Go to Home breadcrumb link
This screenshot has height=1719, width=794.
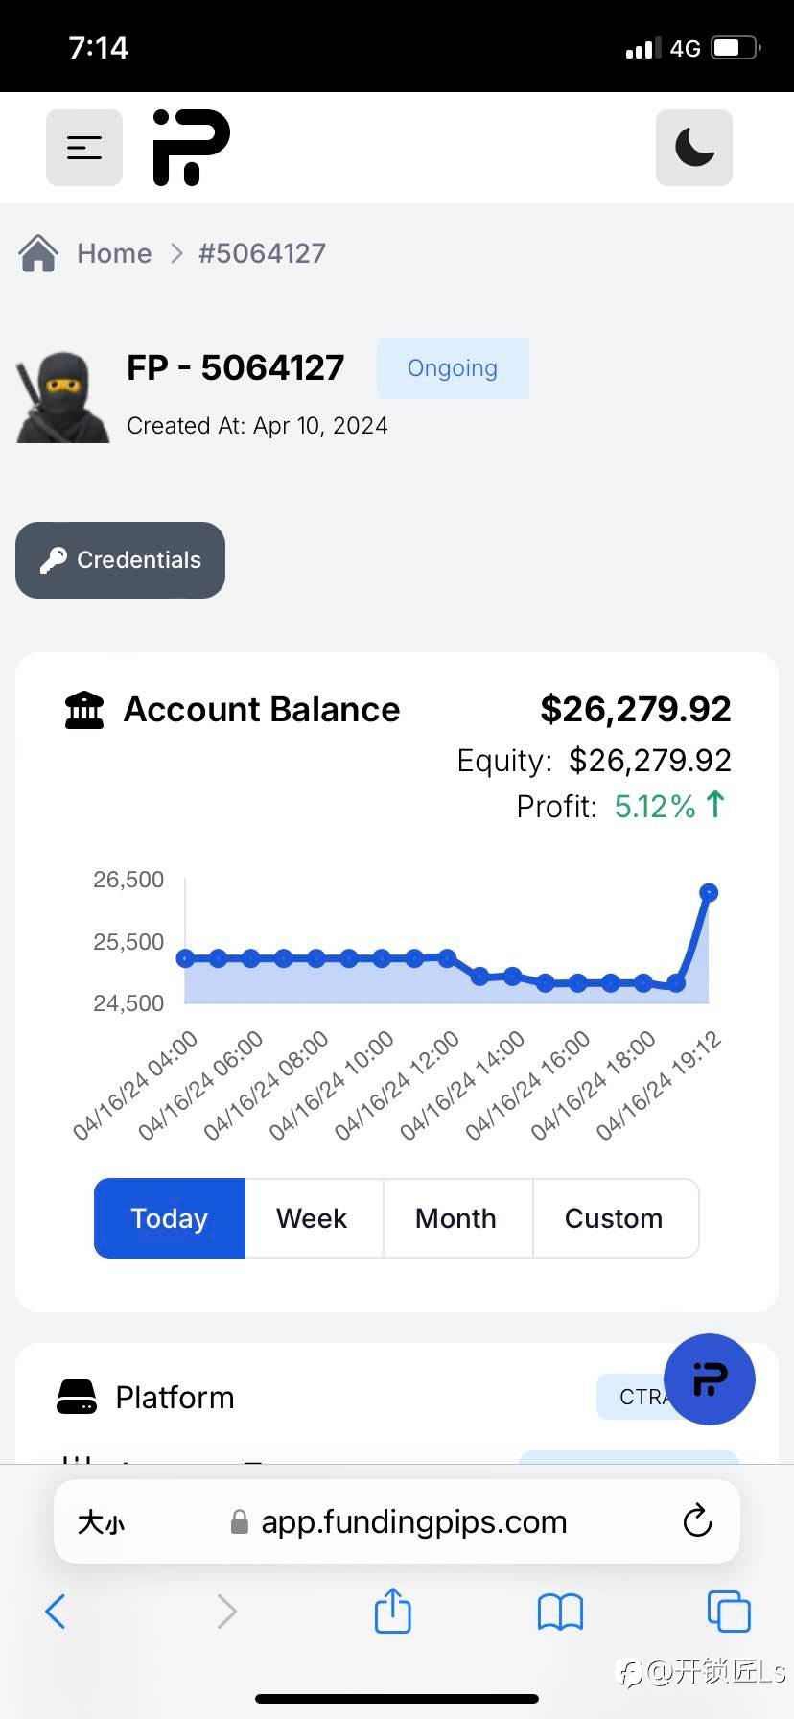coord(114,253)
